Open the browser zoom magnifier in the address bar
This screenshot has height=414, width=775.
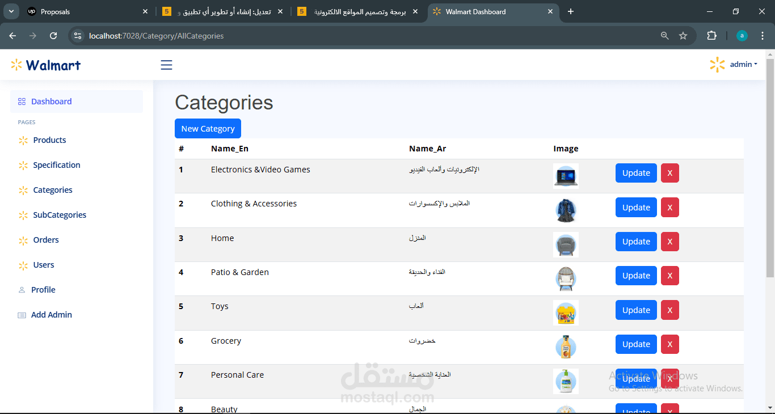(664, 35)
